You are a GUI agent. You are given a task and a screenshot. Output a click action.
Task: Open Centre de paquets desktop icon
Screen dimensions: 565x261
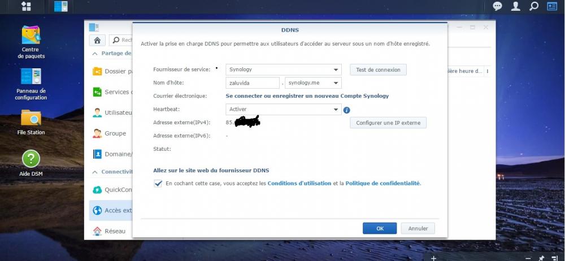coord(31,42)
